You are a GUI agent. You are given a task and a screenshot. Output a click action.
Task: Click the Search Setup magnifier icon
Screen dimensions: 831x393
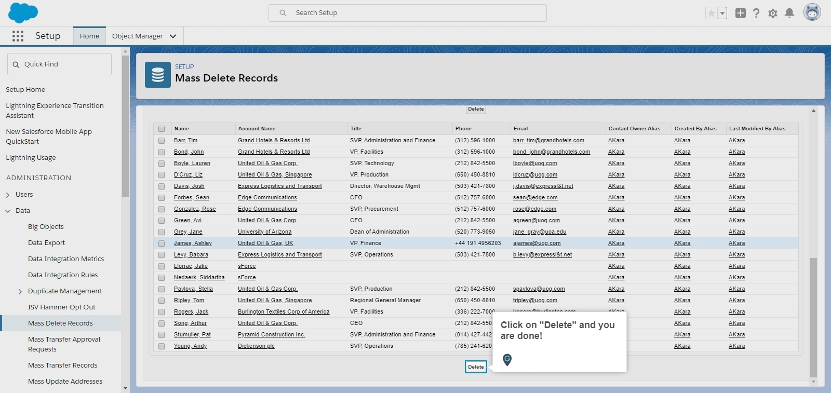(x=283, y=13)
